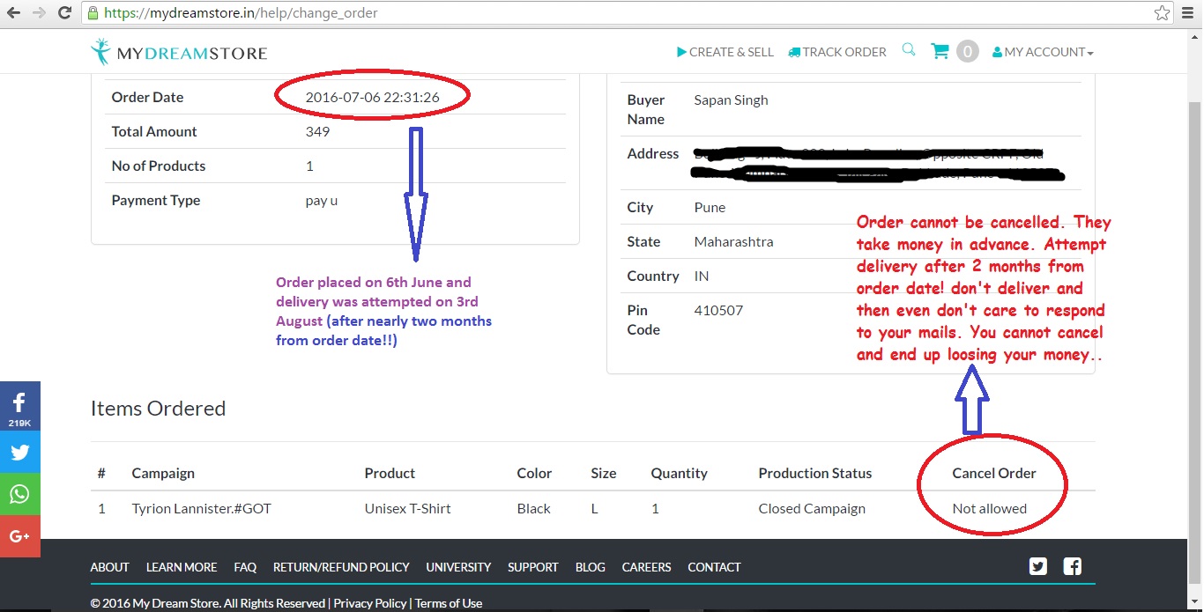The width and height of the screenshot is (1204, 612).
Task: Open the shopping cart icon
Action: point(940,52)
